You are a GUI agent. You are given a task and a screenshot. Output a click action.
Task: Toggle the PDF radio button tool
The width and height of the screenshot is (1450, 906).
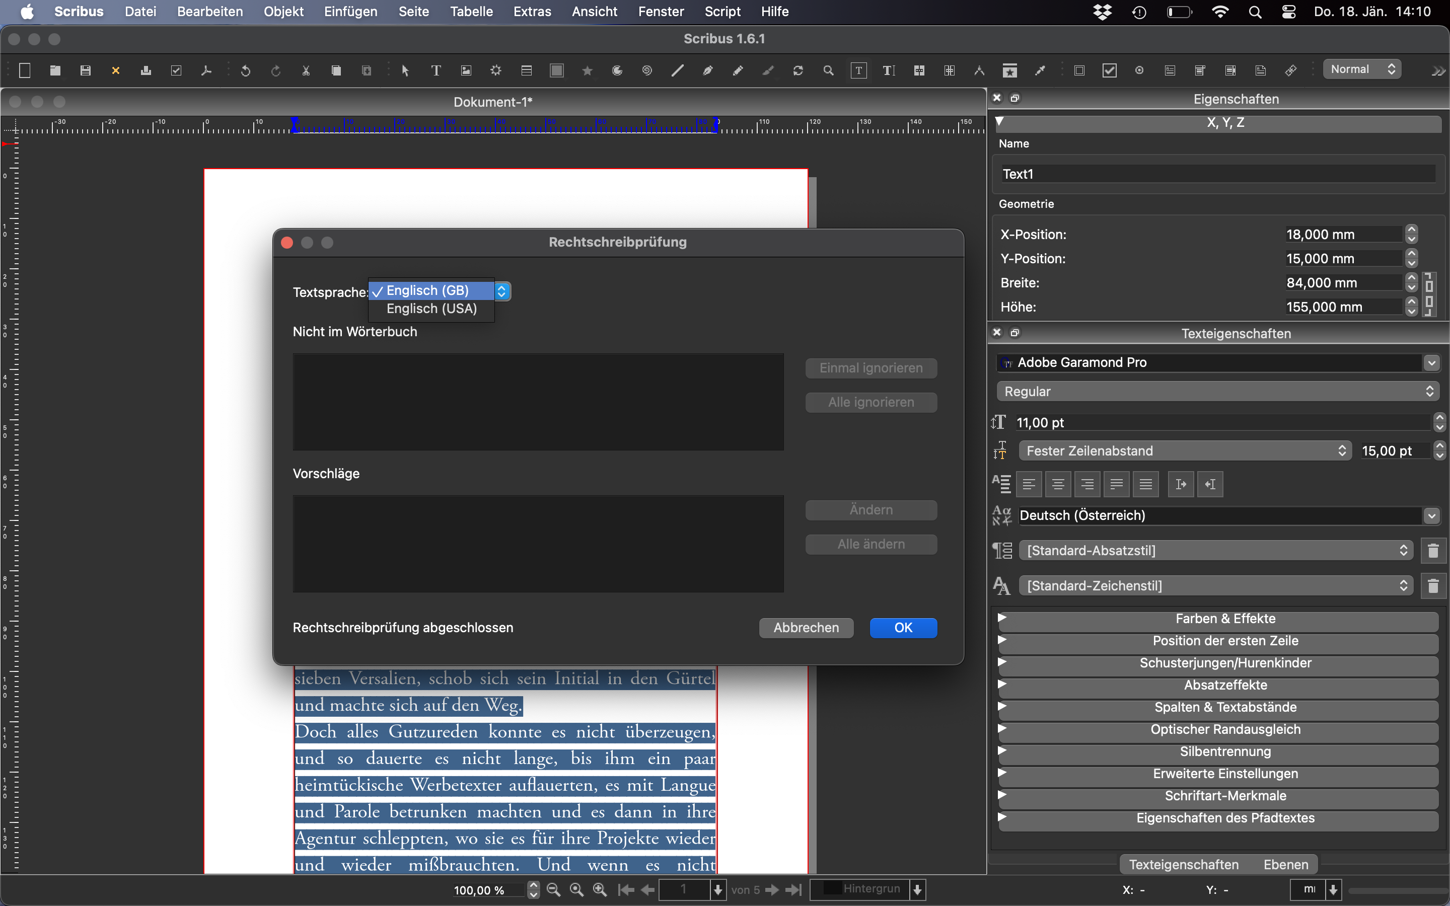tap(1139, 70)
